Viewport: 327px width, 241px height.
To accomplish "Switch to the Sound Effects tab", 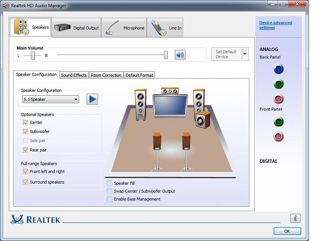I will tap(74, 75).
